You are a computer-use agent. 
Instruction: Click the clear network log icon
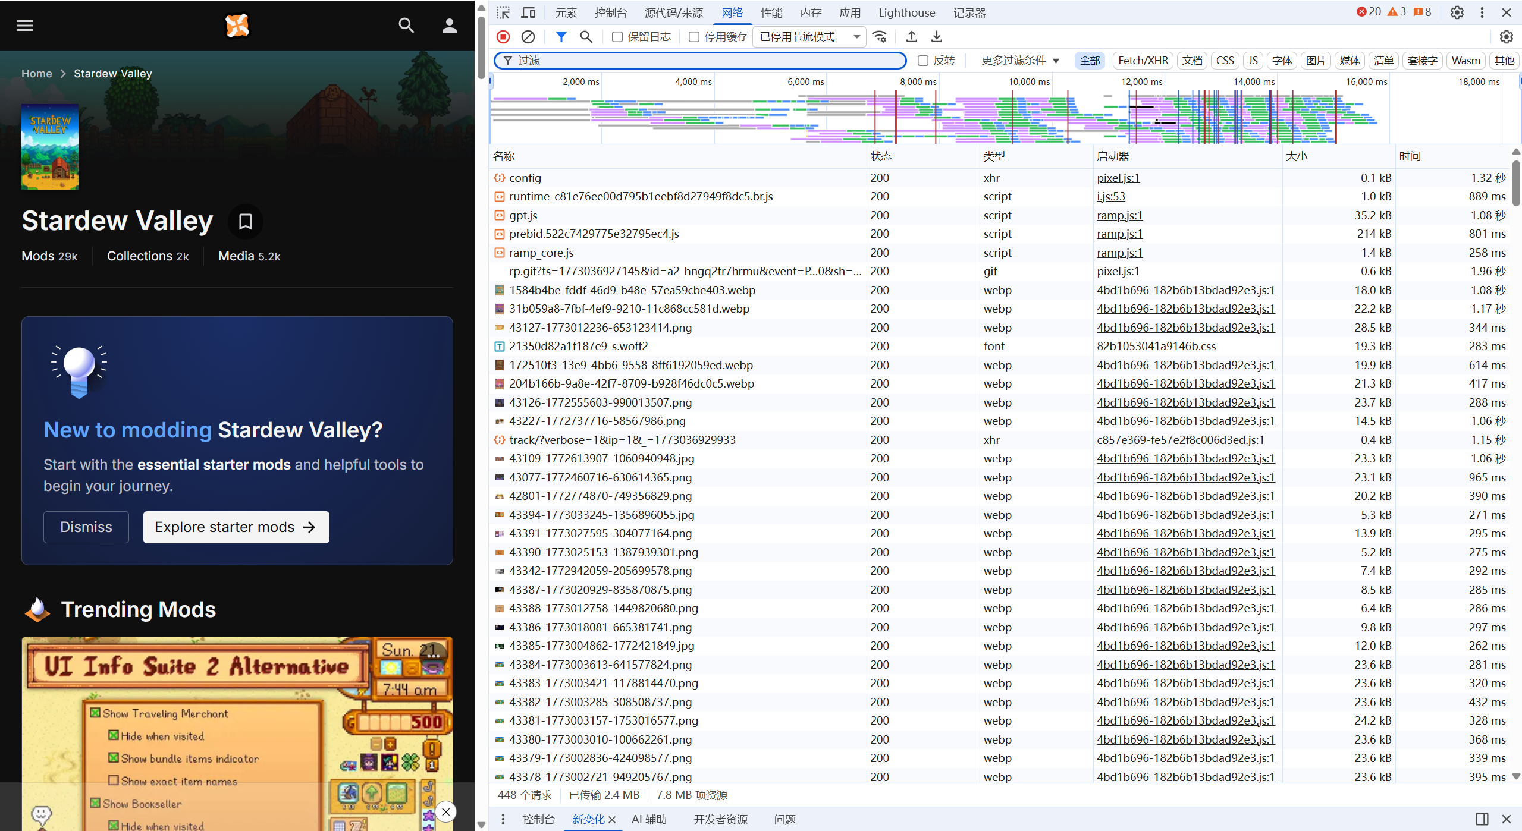click(x=528, y=37)
